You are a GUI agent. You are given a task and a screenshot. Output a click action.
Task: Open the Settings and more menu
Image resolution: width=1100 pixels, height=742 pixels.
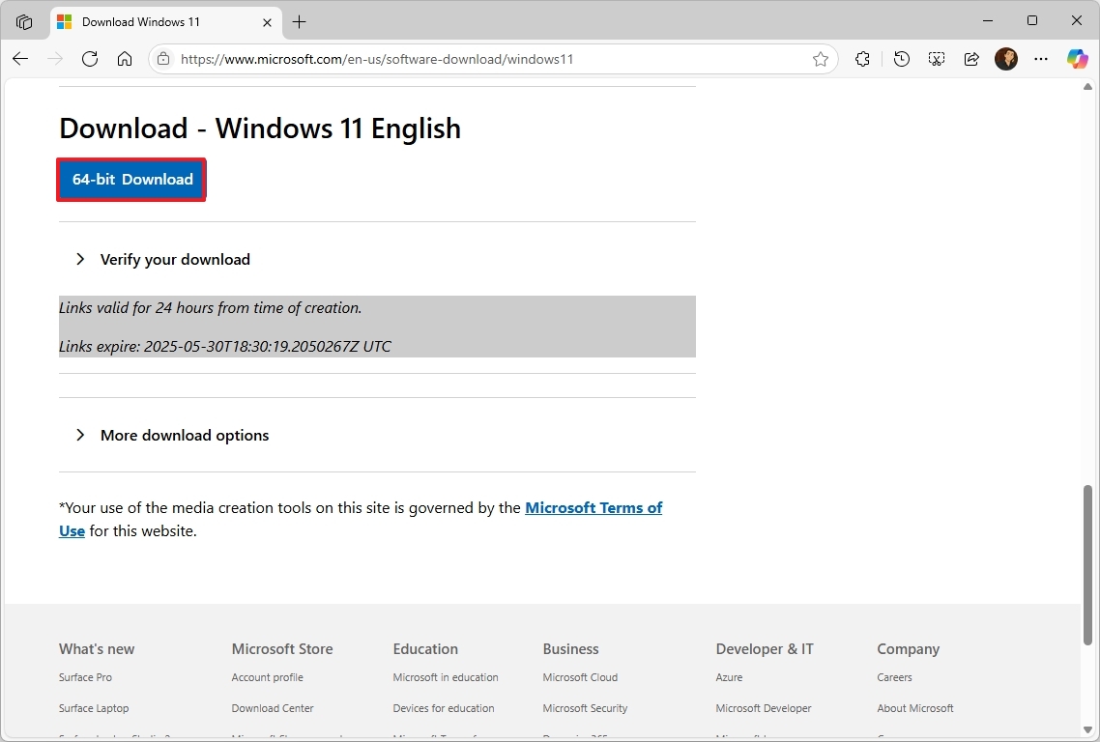coord(1041,59)
